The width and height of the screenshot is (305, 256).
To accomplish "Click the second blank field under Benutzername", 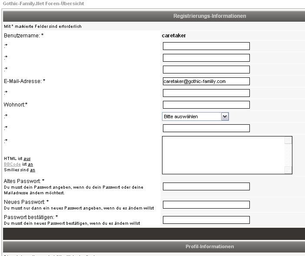I will coord(206,58).
